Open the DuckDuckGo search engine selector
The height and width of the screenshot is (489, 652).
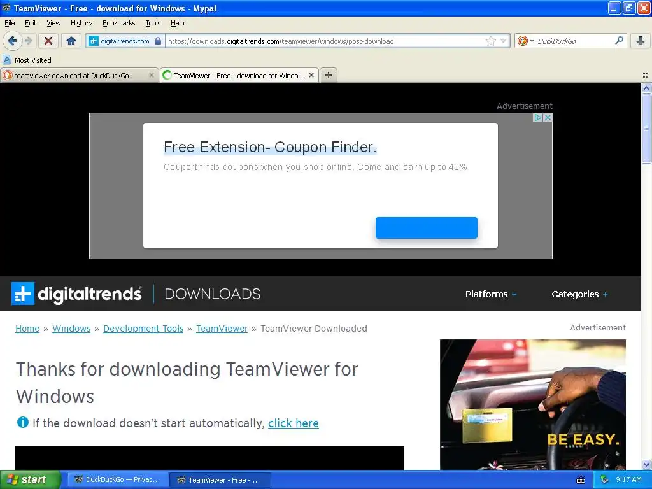[x=525, y=41]
